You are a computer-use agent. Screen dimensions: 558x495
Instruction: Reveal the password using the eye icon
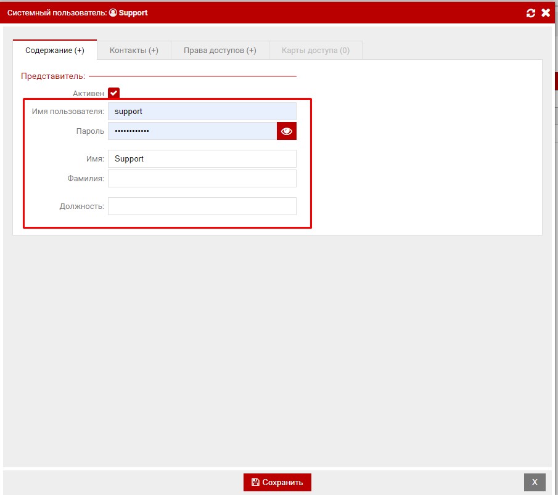pyautogui.click(x=286, y=131)
